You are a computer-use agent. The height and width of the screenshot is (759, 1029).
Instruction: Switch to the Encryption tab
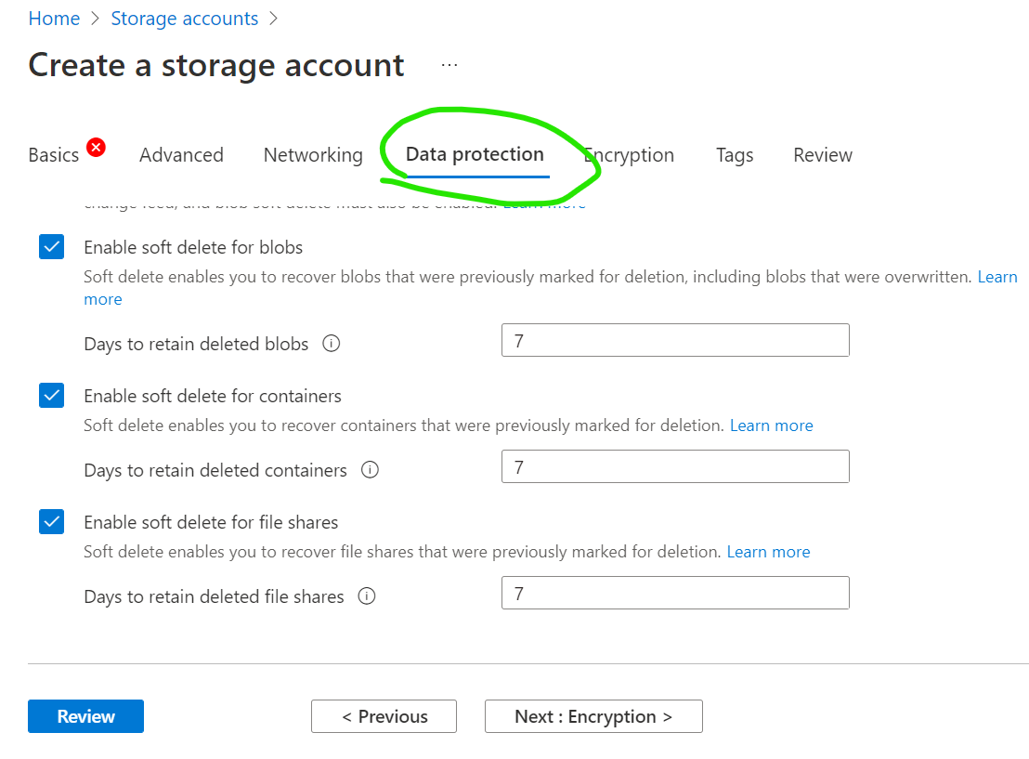630,155
